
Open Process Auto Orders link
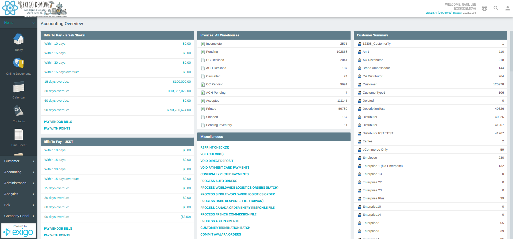(219, 181)
